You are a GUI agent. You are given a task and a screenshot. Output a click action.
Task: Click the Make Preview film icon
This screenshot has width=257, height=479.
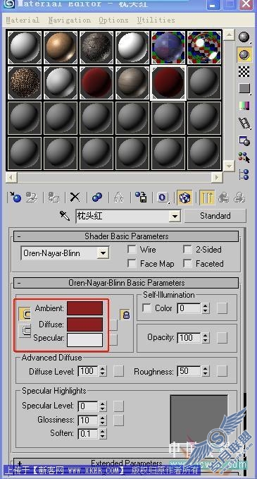[244, 123]
